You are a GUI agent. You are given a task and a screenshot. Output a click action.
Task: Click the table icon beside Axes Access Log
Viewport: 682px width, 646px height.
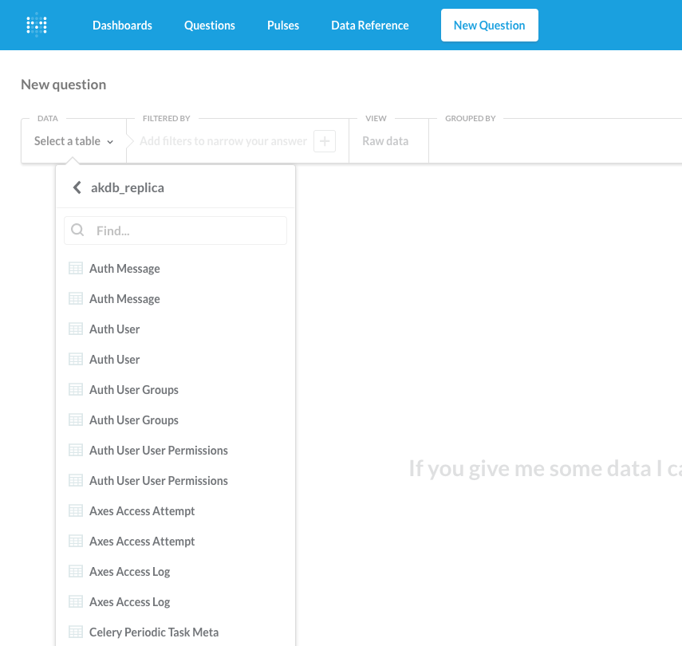coord(76,571)
